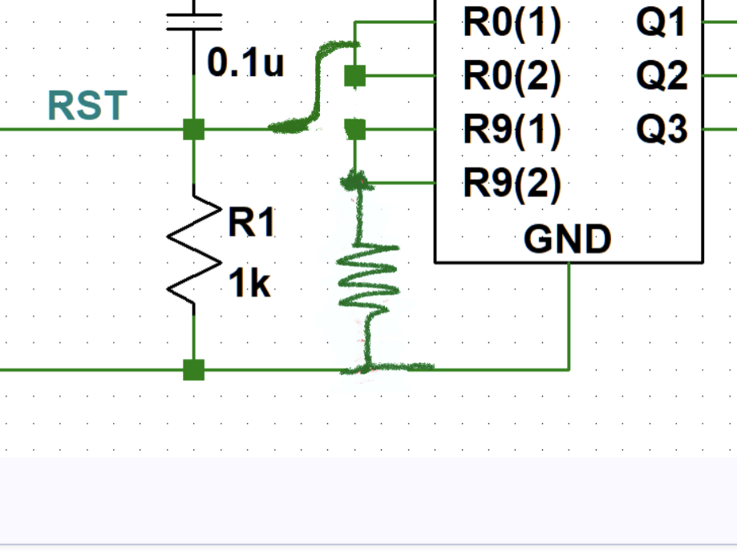Click the R9(1) pin label
737x552 pixels.
(512, 130)
